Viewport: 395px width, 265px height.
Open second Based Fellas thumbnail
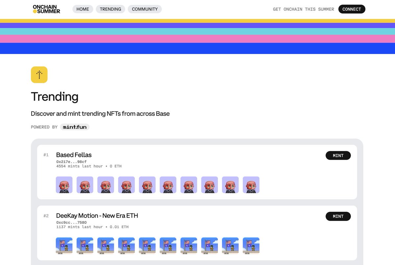click(85, 185)
